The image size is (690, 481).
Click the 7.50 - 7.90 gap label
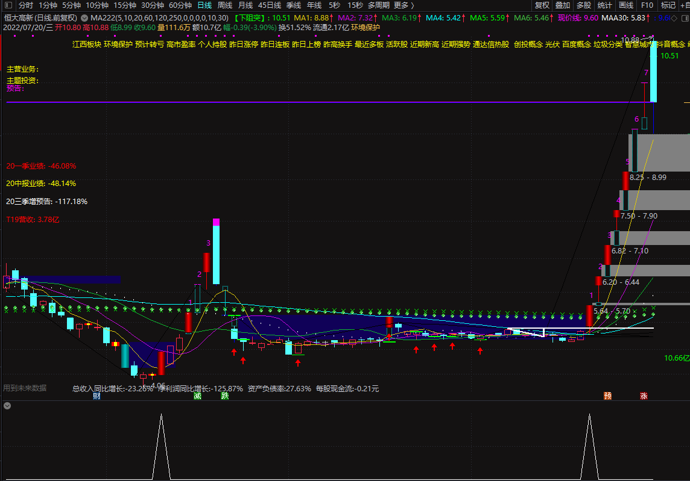[x=639, y=216]
